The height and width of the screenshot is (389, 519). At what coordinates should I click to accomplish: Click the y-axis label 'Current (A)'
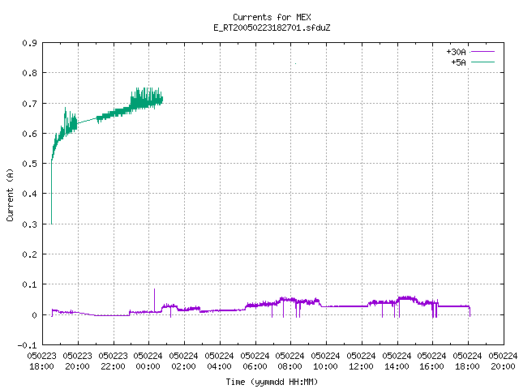(x=10, y=195)
